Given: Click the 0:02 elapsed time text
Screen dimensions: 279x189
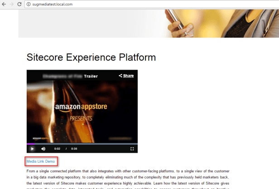Looking at the screenshot, I should (x=57, y=149).
